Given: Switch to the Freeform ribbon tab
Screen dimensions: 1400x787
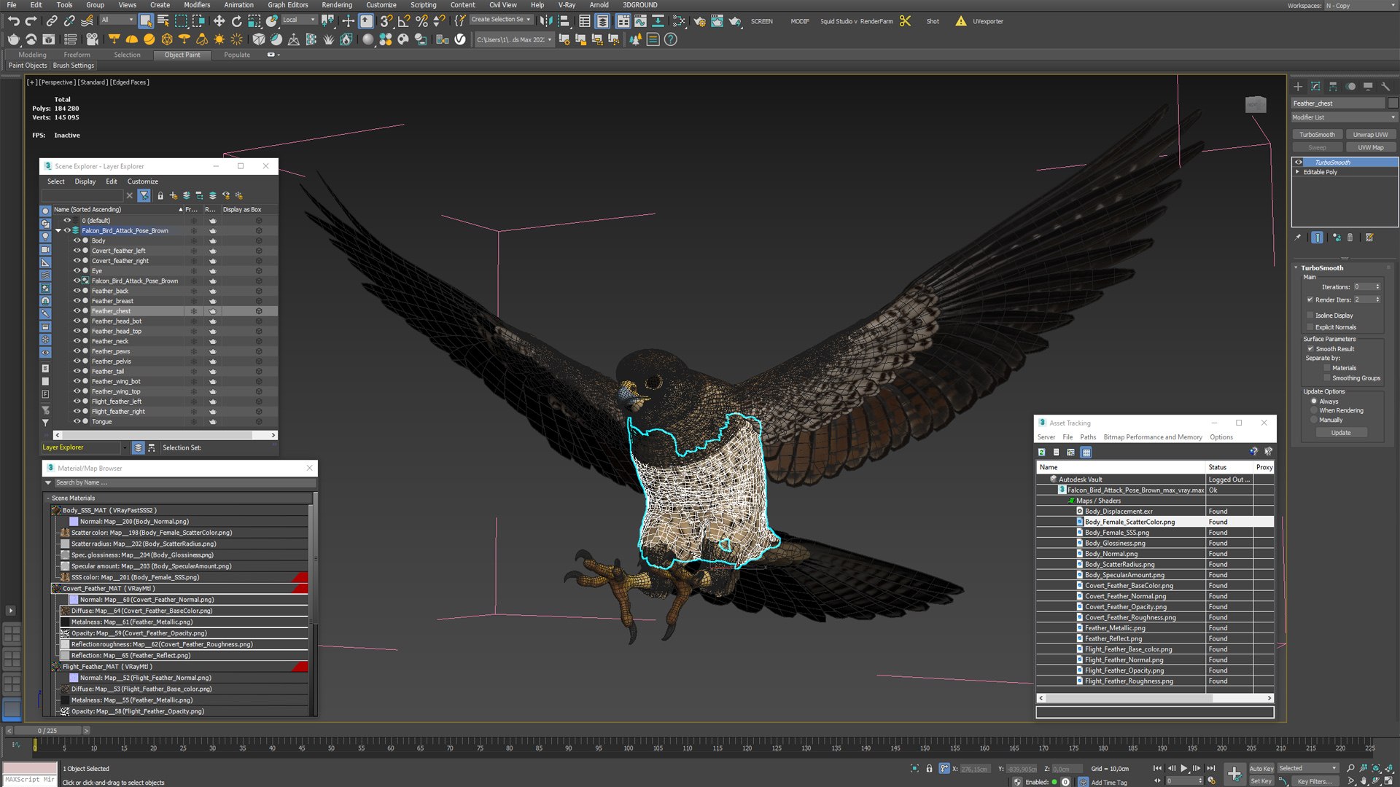Looking at the screenshot, I should coord(77,55).
